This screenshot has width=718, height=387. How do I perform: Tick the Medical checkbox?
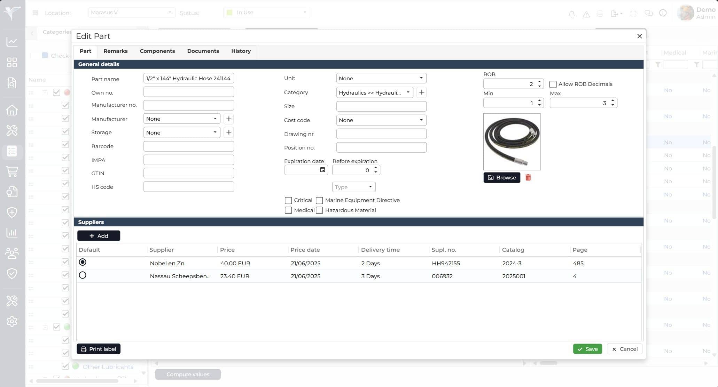[288, 210]
